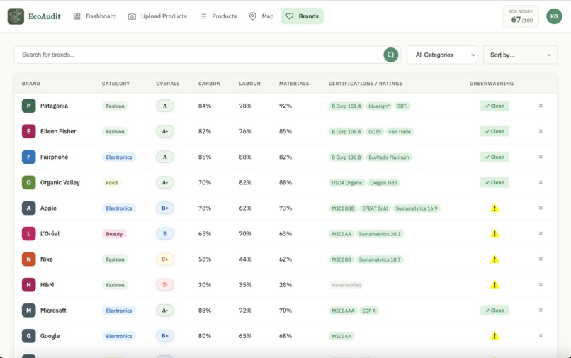The height and width of the screenshot is (358, 571).
Task: Remove L'Oréal row with its X
Action: (x=541, y=233)
